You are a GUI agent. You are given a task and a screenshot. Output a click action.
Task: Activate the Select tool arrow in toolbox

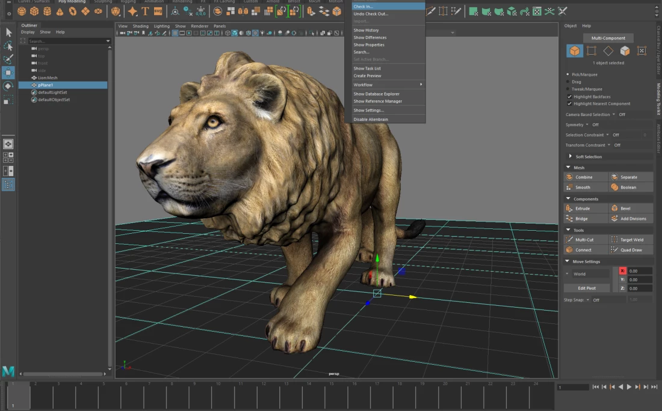(x=8, y=32)
